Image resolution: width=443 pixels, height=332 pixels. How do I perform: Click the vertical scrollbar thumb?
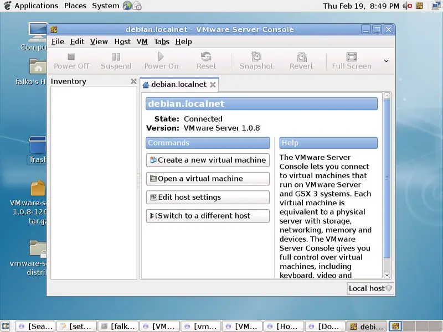coord(387,178)
